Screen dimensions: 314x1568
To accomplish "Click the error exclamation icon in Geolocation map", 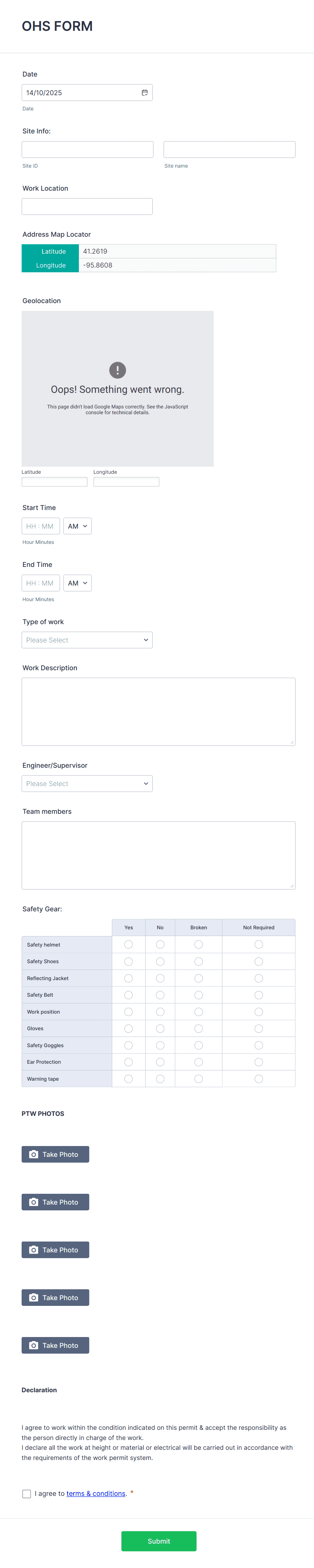I will tap(117, 369).
